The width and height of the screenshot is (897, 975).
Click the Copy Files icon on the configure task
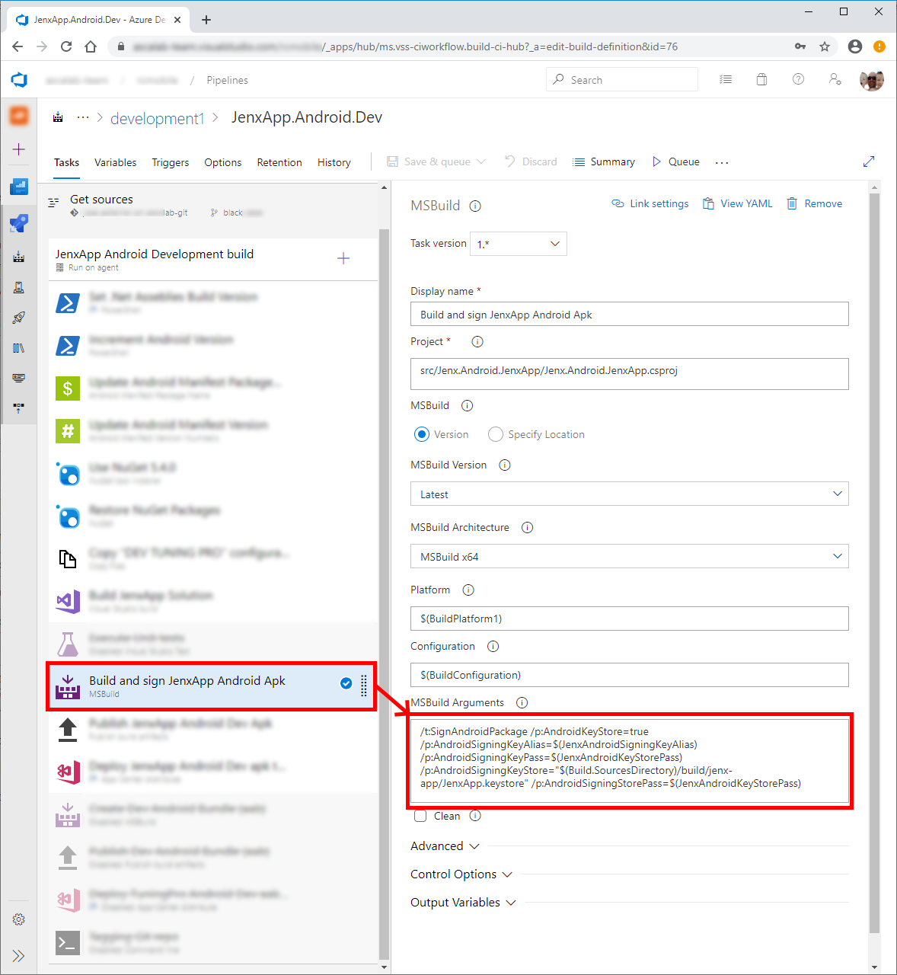tap(68, 558)
